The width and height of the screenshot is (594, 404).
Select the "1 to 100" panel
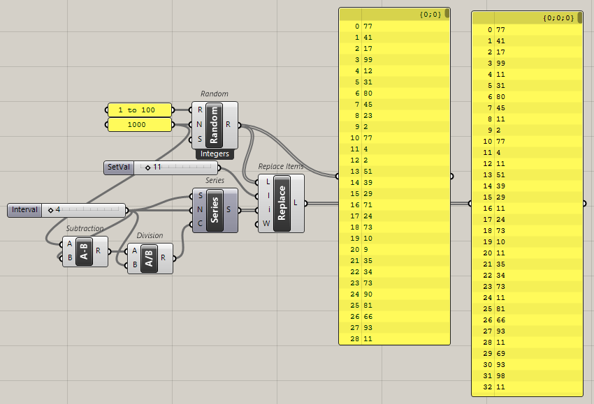pyautogui.click(x=139, y=110)
